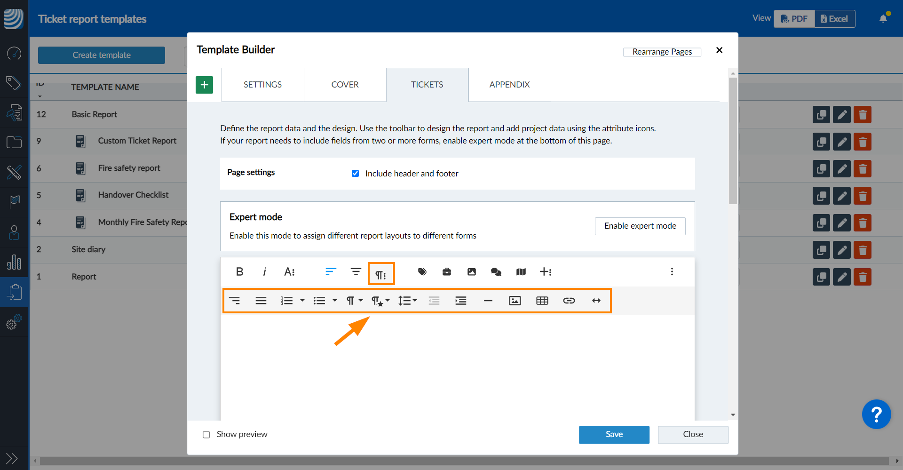Toggle bold formatting in the editor toolbar
Image resolution: width=903 pixels, height=470 pixels.
coord(239,272)
